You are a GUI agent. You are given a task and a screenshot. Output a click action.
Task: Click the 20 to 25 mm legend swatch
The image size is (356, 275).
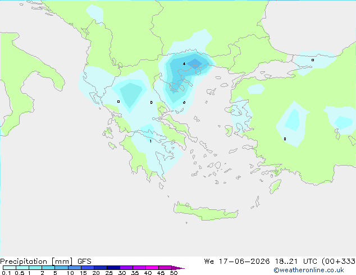point(101,268)
